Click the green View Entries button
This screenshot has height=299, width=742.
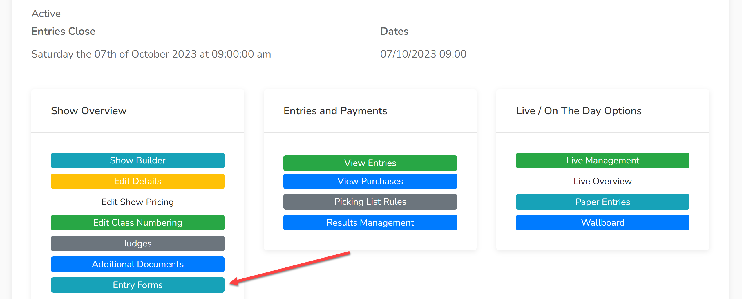(x=370, y=163)
